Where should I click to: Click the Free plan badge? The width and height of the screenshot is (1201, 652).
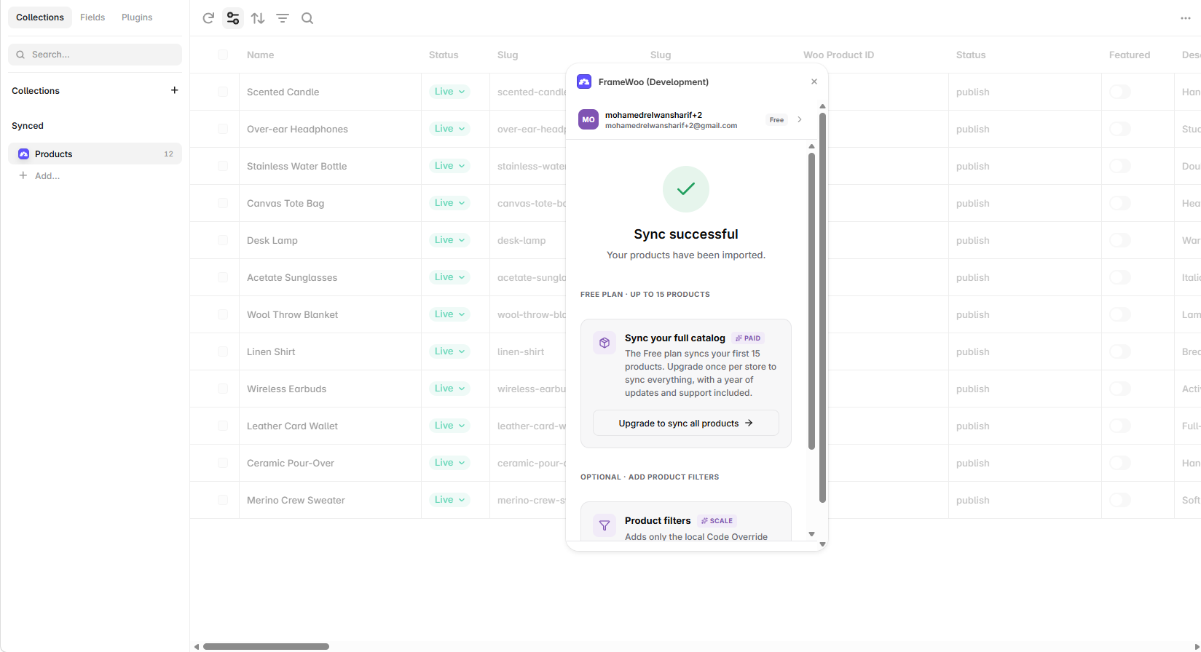[776, 119]
